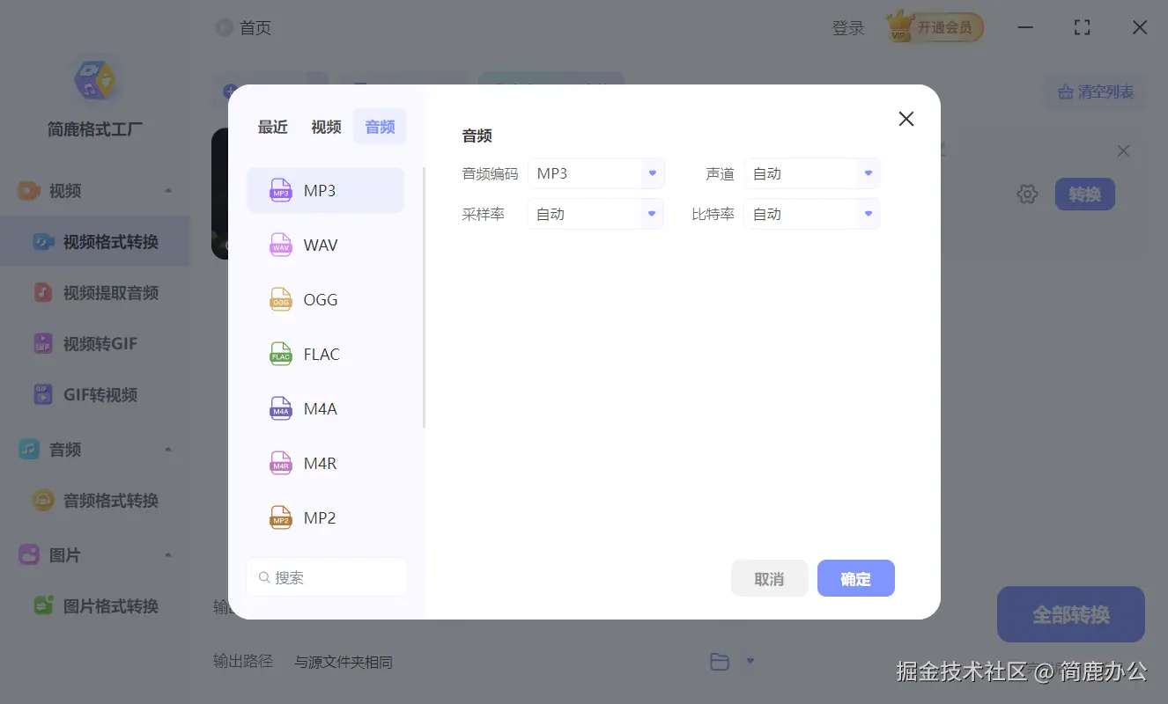Start conversion with 全部转换 button
Viewport: 1168px width, 704px height.
(x=1070, y=614)
